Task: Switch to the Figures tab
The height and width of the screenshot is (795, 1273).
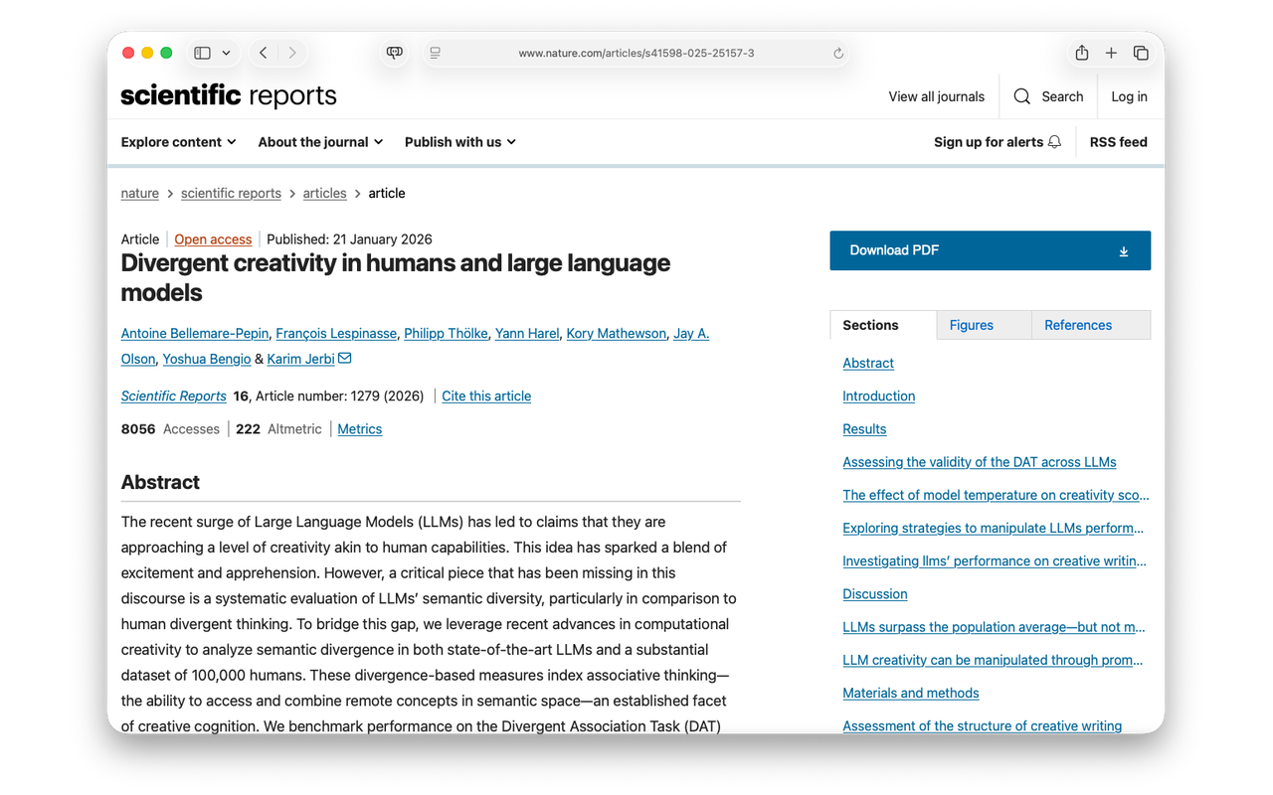Action: tap(970, 324)
